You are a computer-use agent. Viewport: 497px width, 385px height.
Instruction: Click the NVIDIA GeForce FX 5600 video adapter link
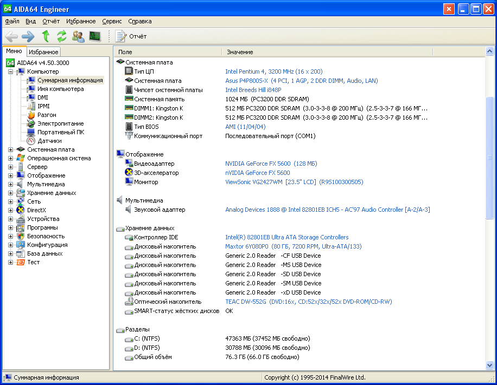271,164
